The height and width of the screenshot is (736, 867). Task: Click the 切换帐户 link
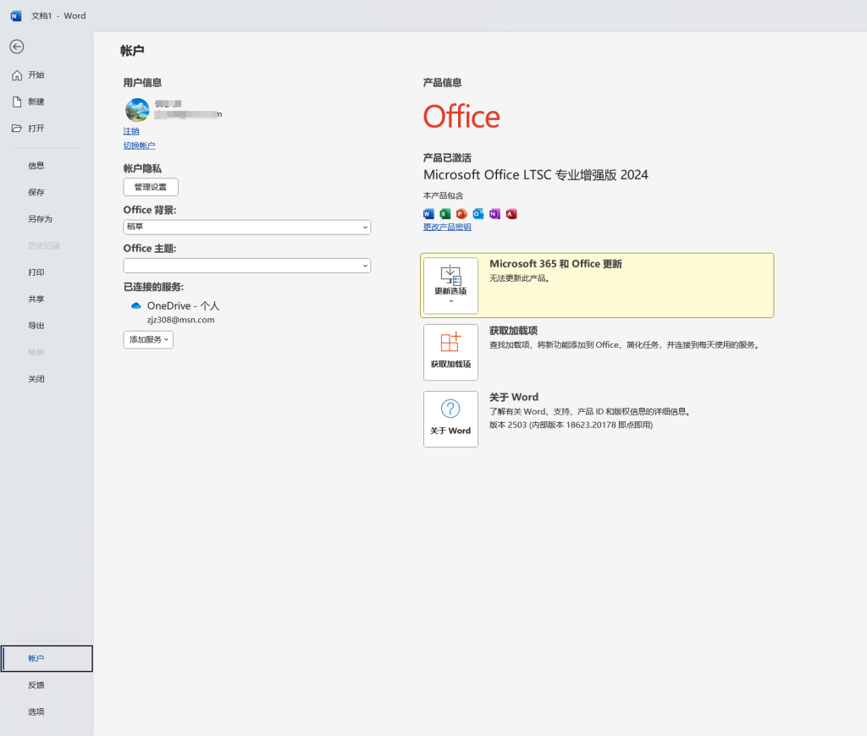(x=139, y=145)
